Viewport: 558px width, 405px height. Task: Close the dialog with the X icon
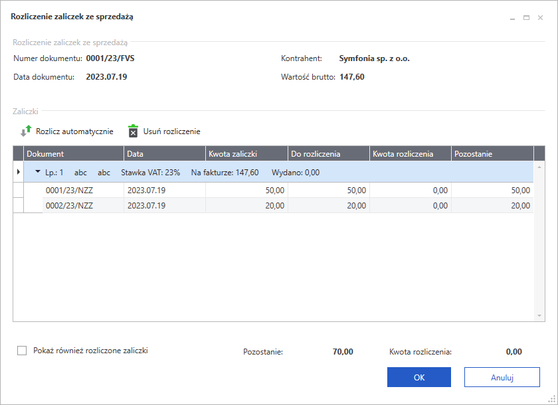(x=540, y=18)
